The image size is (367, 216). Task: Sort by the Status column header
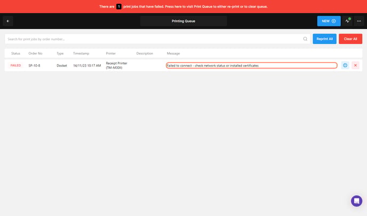pyautogui.click(x=15, y=53)
